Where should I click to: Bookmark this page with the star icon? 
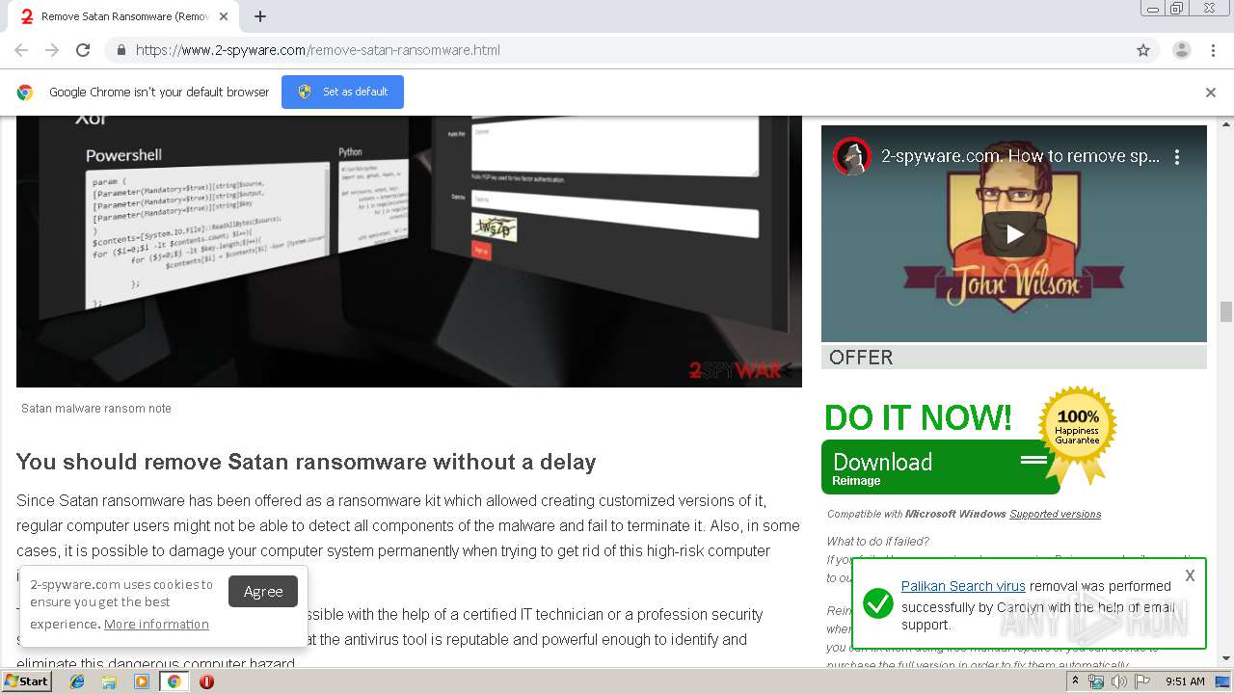tap(1143, 50)
